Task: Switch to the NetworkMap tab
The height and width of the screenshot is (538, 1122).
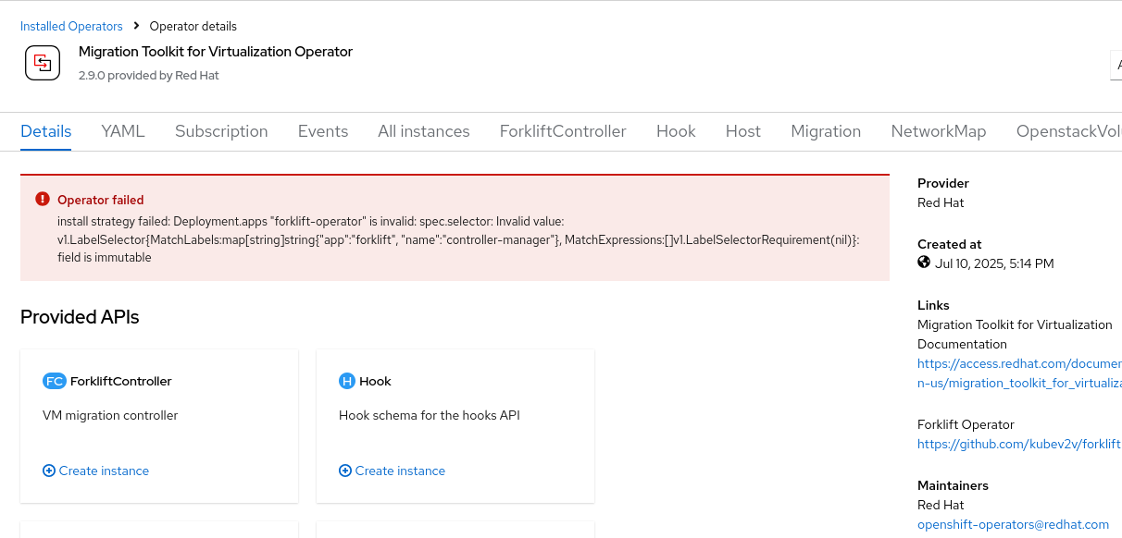Action: click(x=939, y=131)
